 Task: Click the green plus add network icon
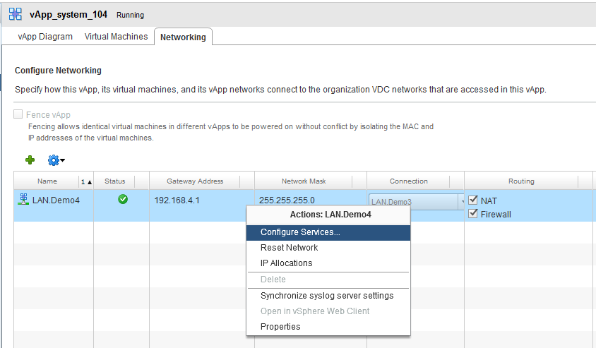coord(30,160)
